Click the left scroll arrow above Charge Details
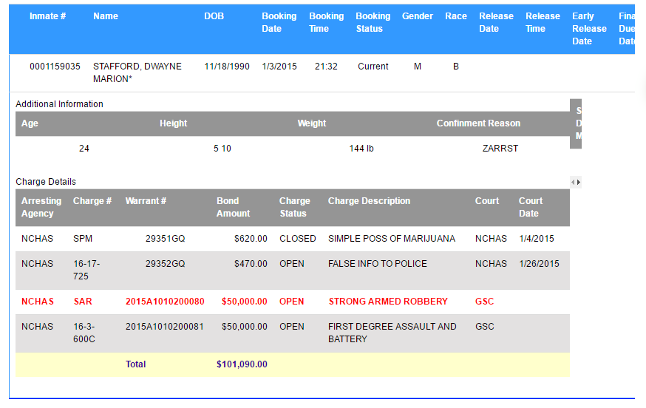 click(x=573, y=182)
